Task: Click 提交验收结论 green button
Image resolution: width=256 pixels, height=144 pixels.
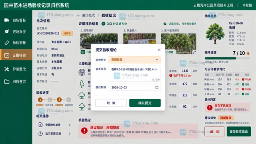Action: [x=239, y=132]
